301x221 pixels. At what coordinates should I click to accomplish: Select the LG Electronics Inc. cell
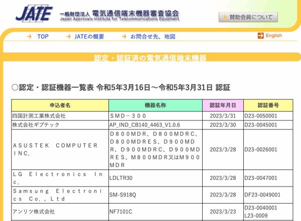pos(60,178)
